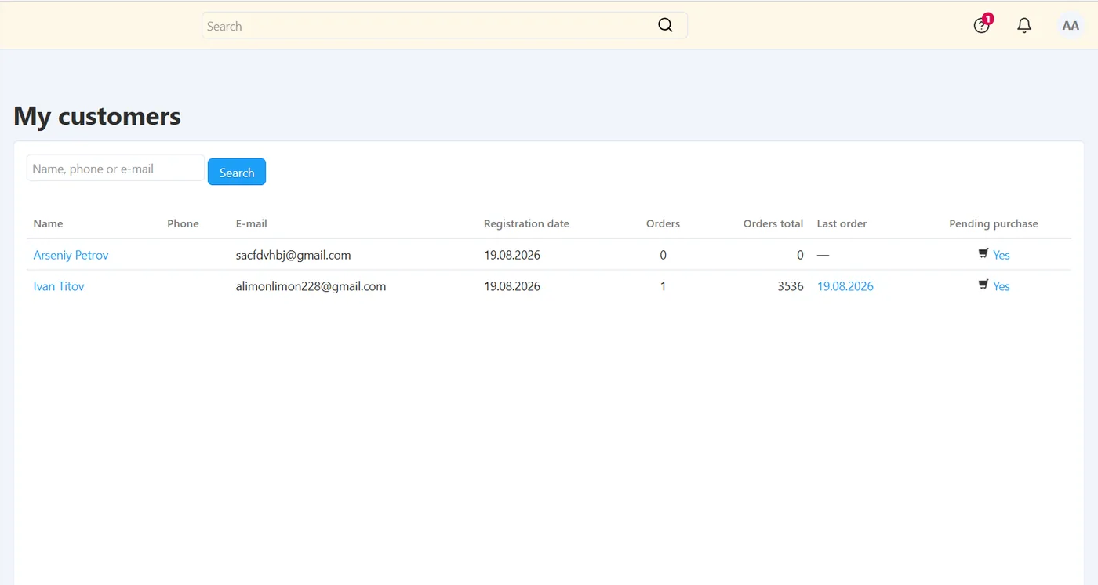
Task: Click the Name, phone or e-mail field
Action: click(115, 168)
